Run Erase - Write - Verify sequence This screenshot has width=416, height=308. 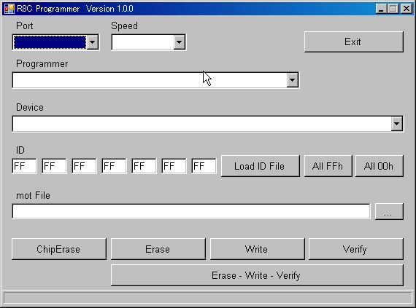point(257,275)
